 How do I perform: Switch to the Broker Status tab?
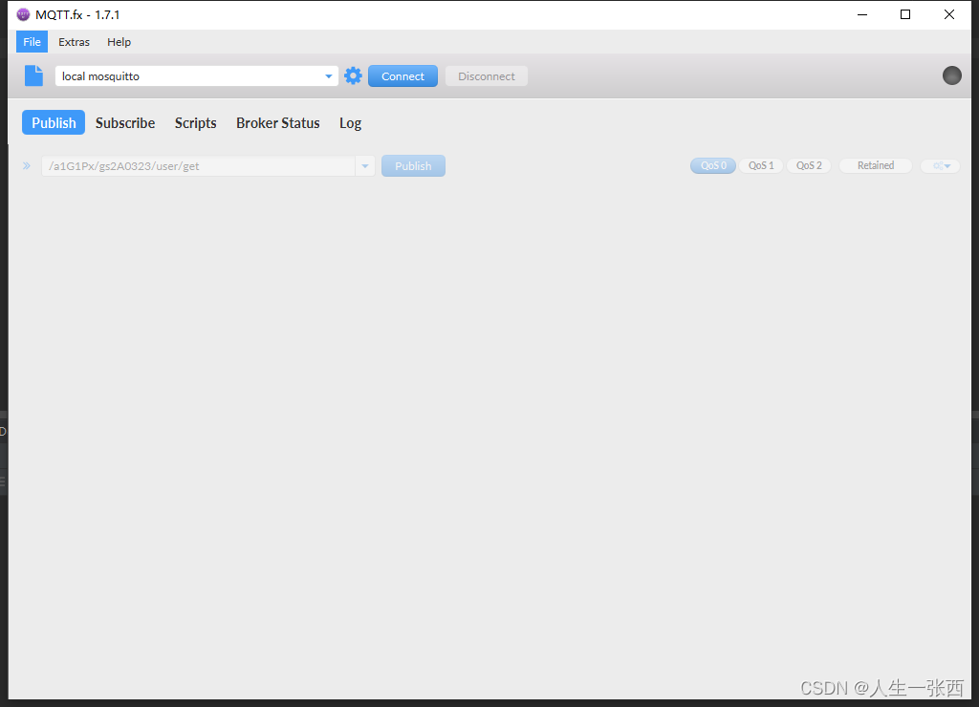pos(278,123)
